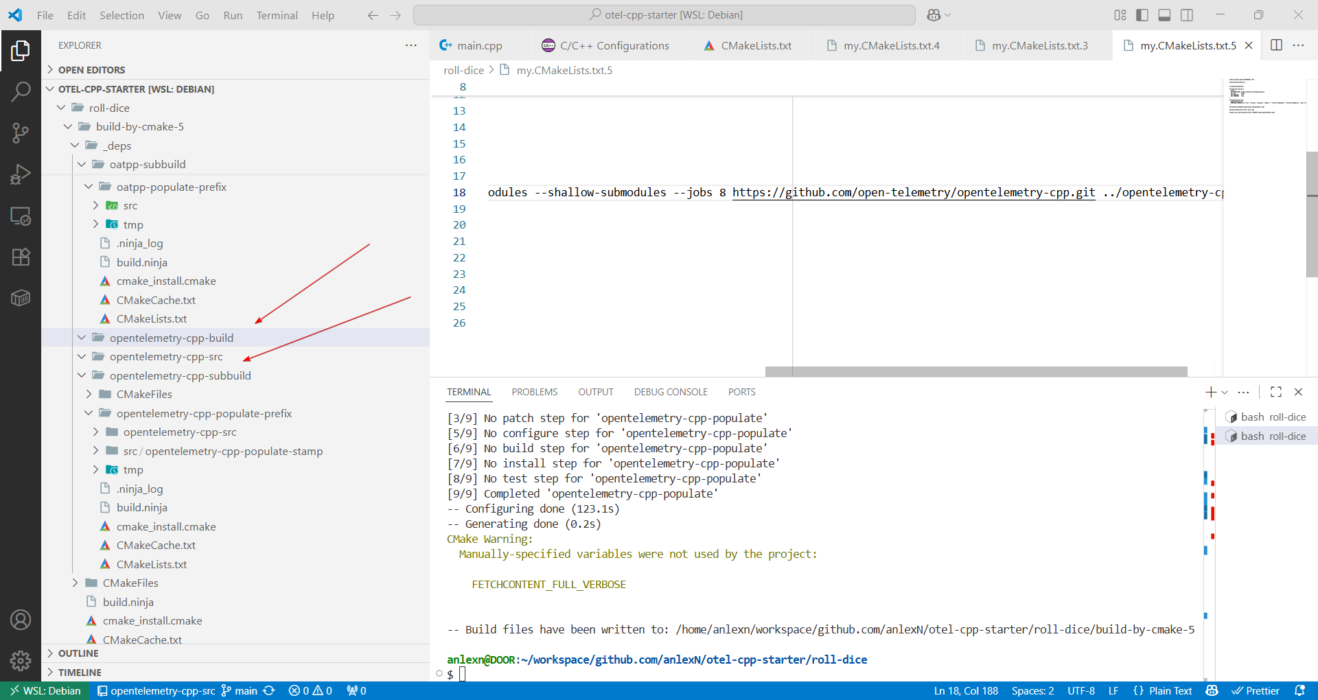The height and width of the screenshot is (700, 1318).
Task: Toggle the bottom panel visibility
Action: pos(1164,15)
